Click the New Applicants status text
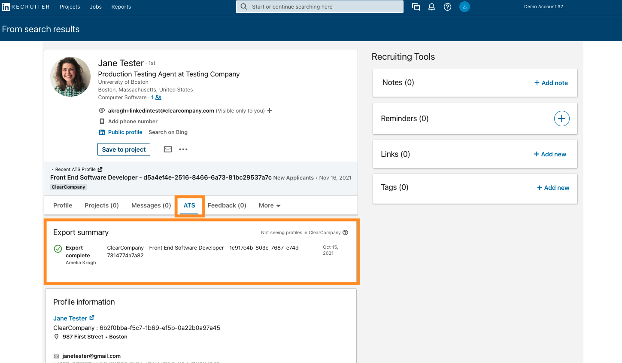The image size is (622, 363). [x=294, y=178]
